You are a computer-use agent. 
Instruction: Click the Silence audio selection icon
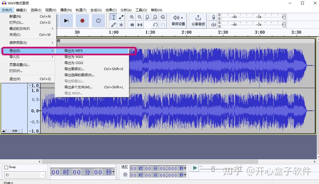click(140, 25)
